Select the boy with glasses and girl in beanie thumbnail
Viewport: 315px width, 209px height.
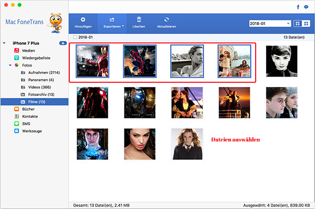(x=281, y=103)
